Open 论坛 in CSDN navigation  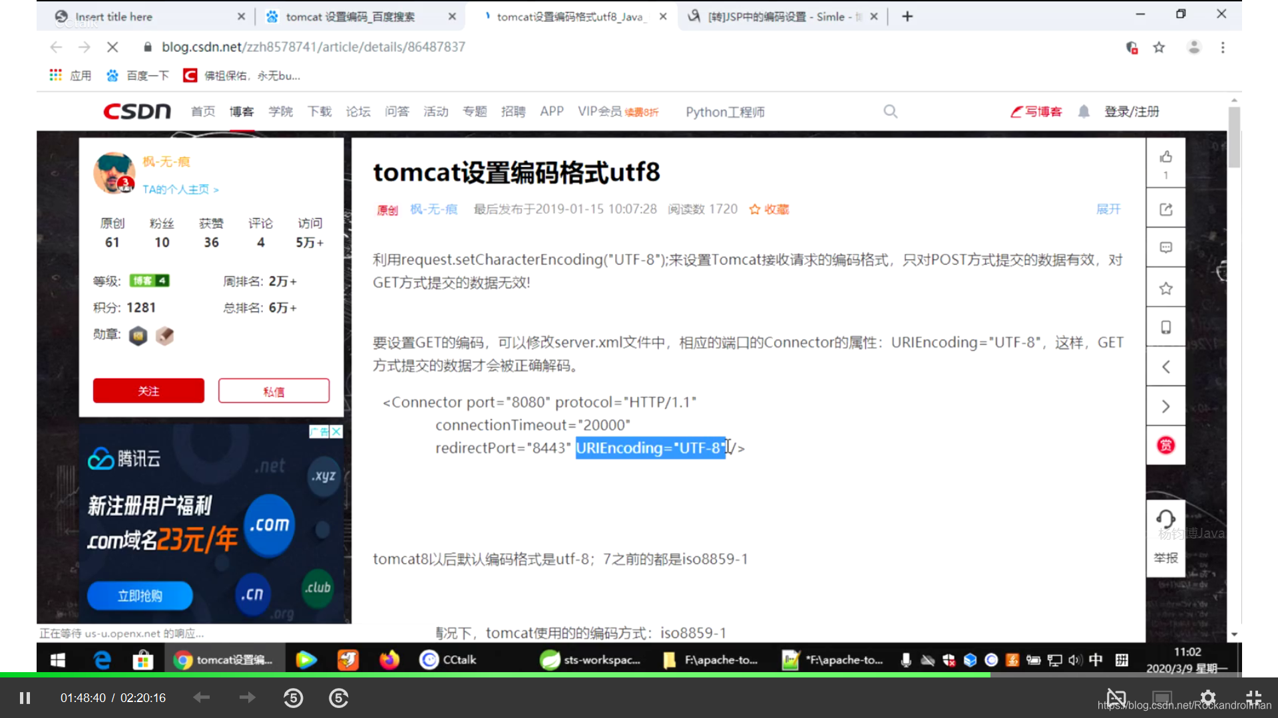(358, 112)
